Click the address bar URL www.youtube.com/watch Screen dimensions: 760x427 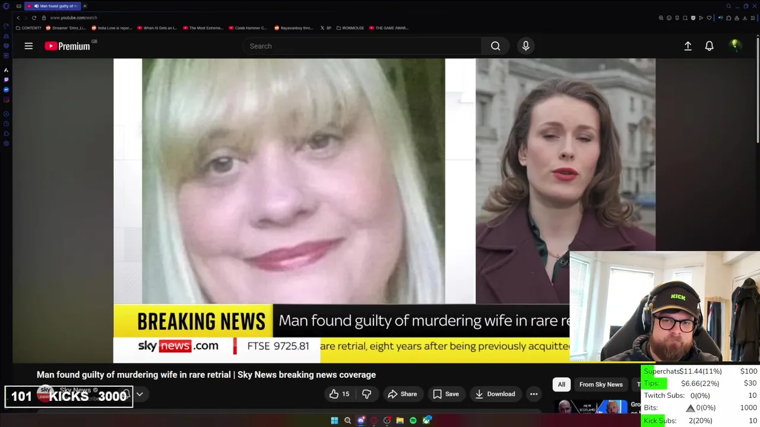tap(74, 18)
